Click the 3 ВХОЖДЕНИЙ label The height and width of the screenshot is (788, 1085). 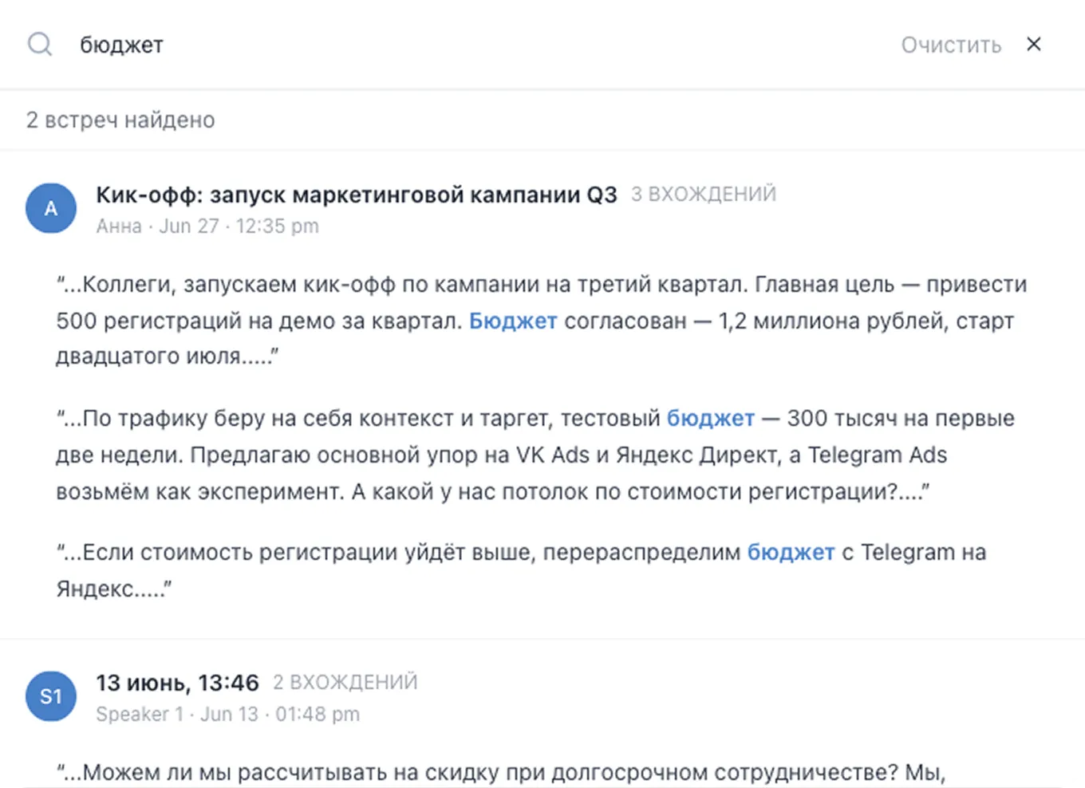(x=704, y=195)
